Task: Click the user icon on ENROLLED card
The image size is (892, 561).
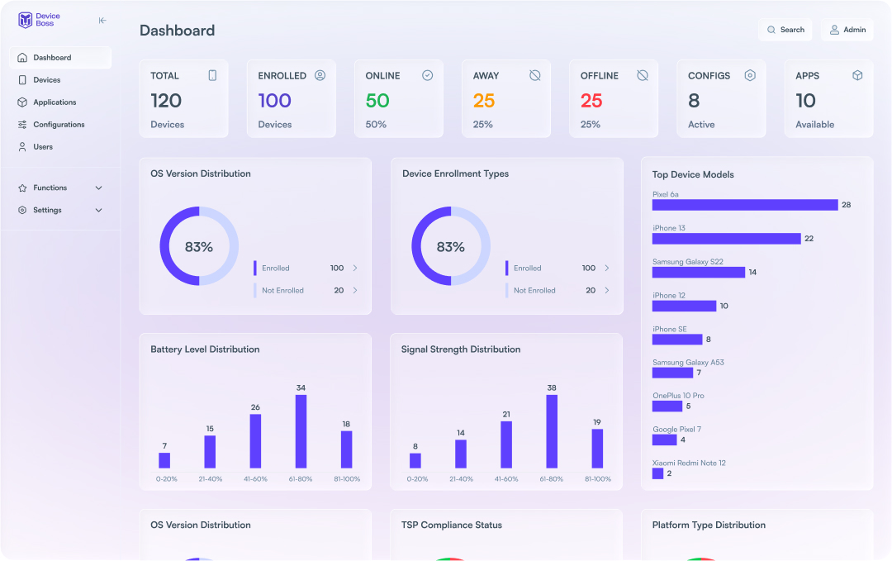Action: pos(320,75)
